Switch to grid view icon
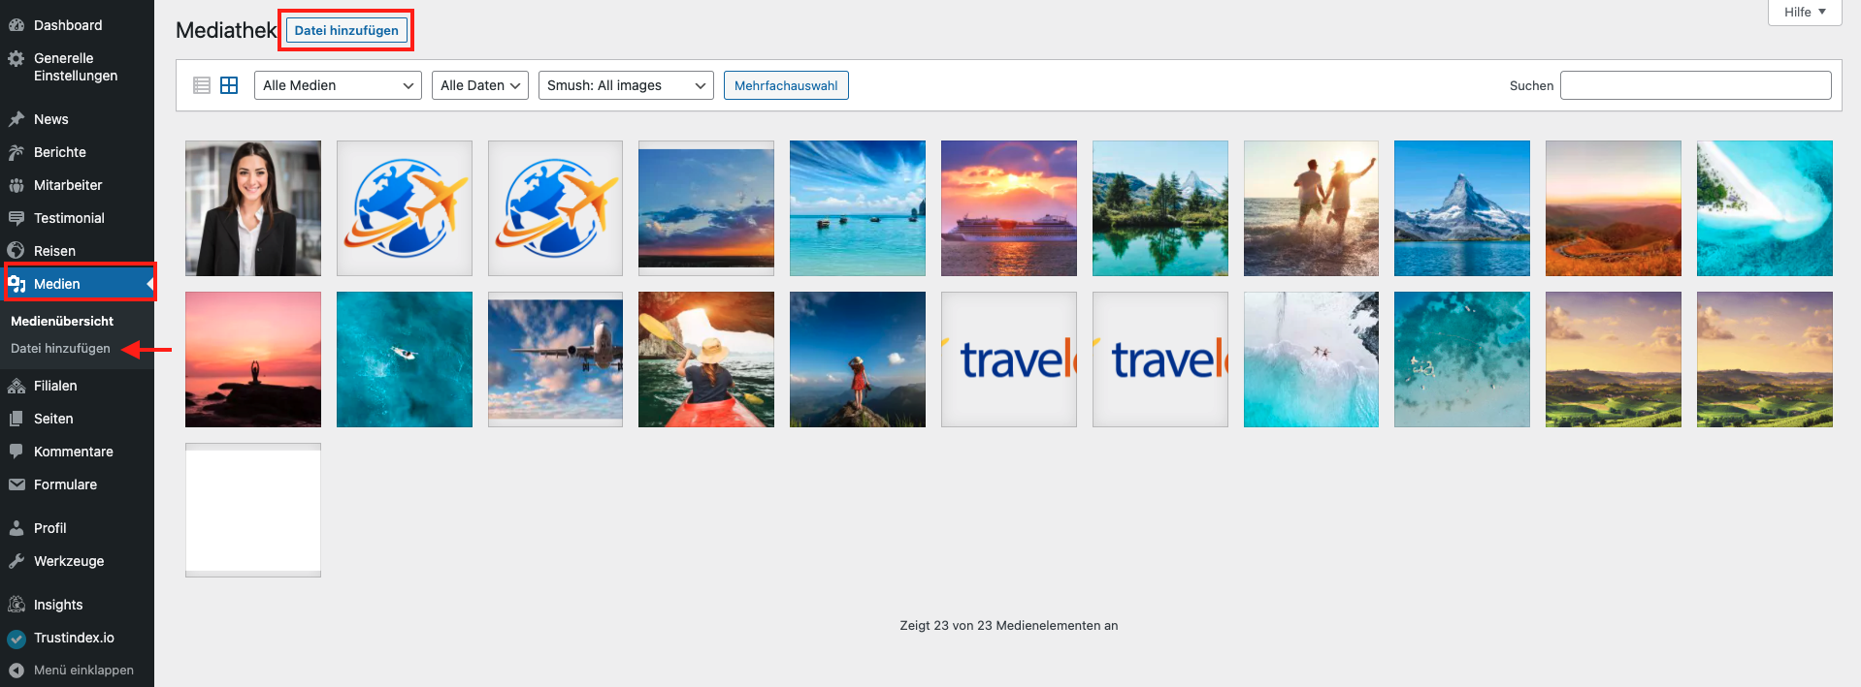Image resolution: width=1861 pixels, height=687 pixels. pyautogui.click(x=229, y=85)
